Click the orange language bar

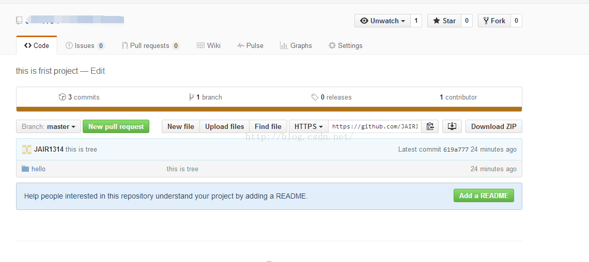[269, 109]
